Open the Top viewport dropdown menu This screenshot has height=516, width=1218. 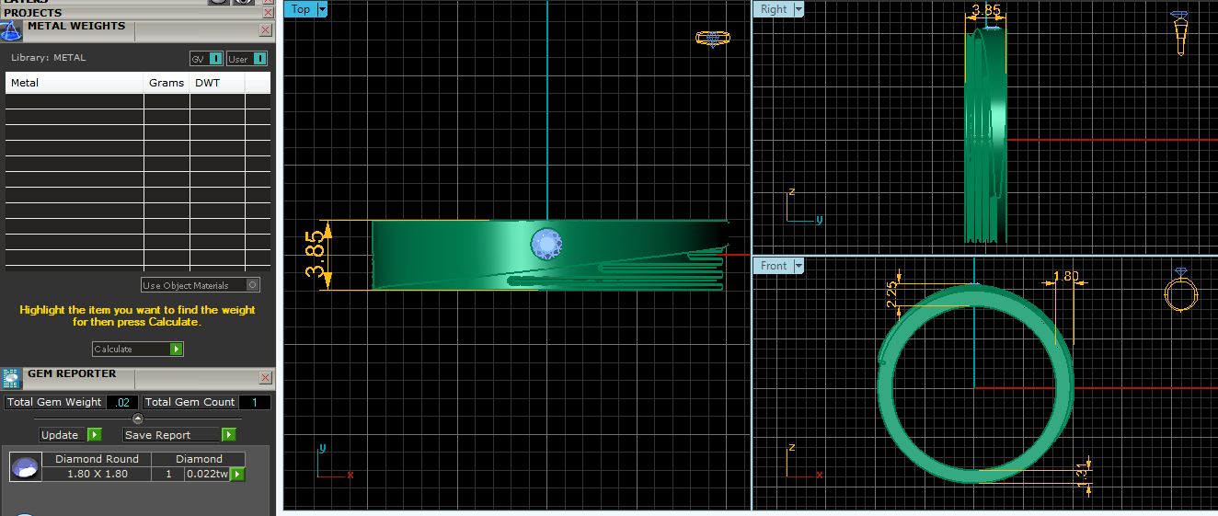click(x=322, y=9)
